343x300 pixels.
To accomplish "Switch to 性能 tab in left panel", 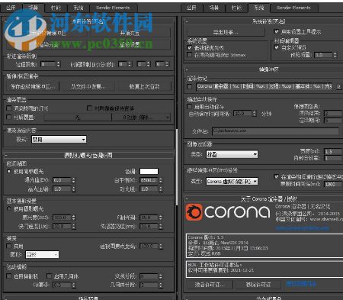I will click(x=56, y=8).
